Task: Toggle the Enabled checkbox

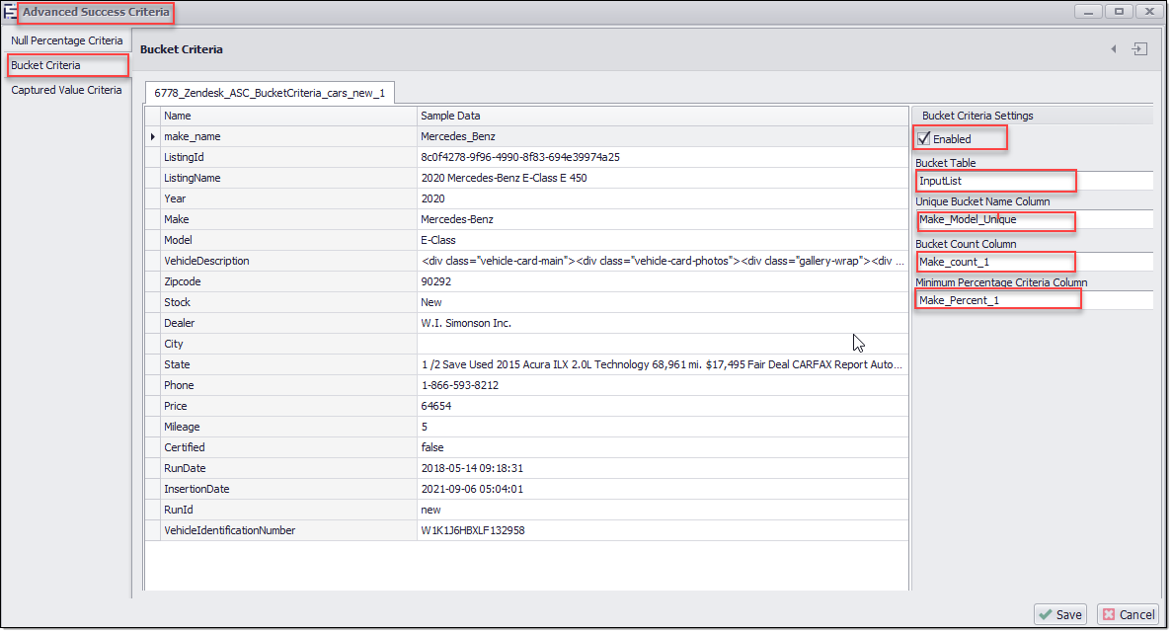Action: 924,139
